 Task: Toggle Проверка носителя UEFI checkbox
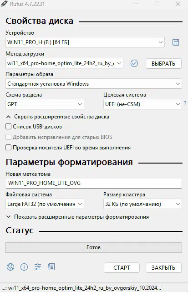tap(8, 148)
